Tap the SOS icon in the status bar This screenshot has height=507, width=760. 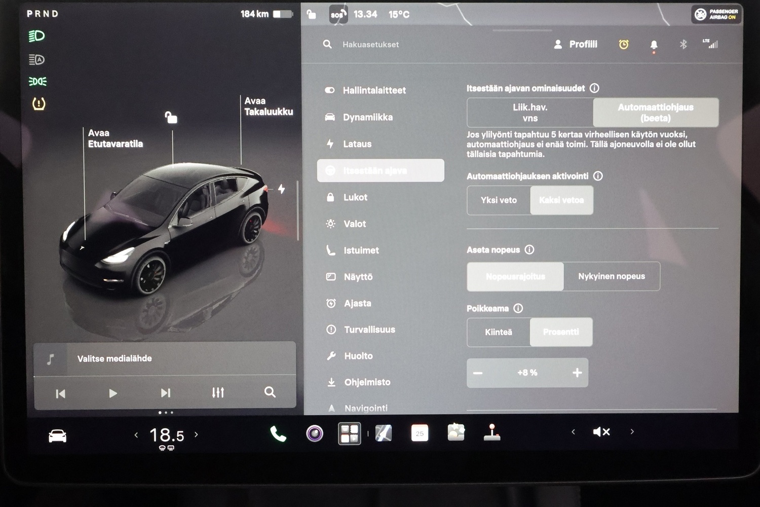point(338,14)
